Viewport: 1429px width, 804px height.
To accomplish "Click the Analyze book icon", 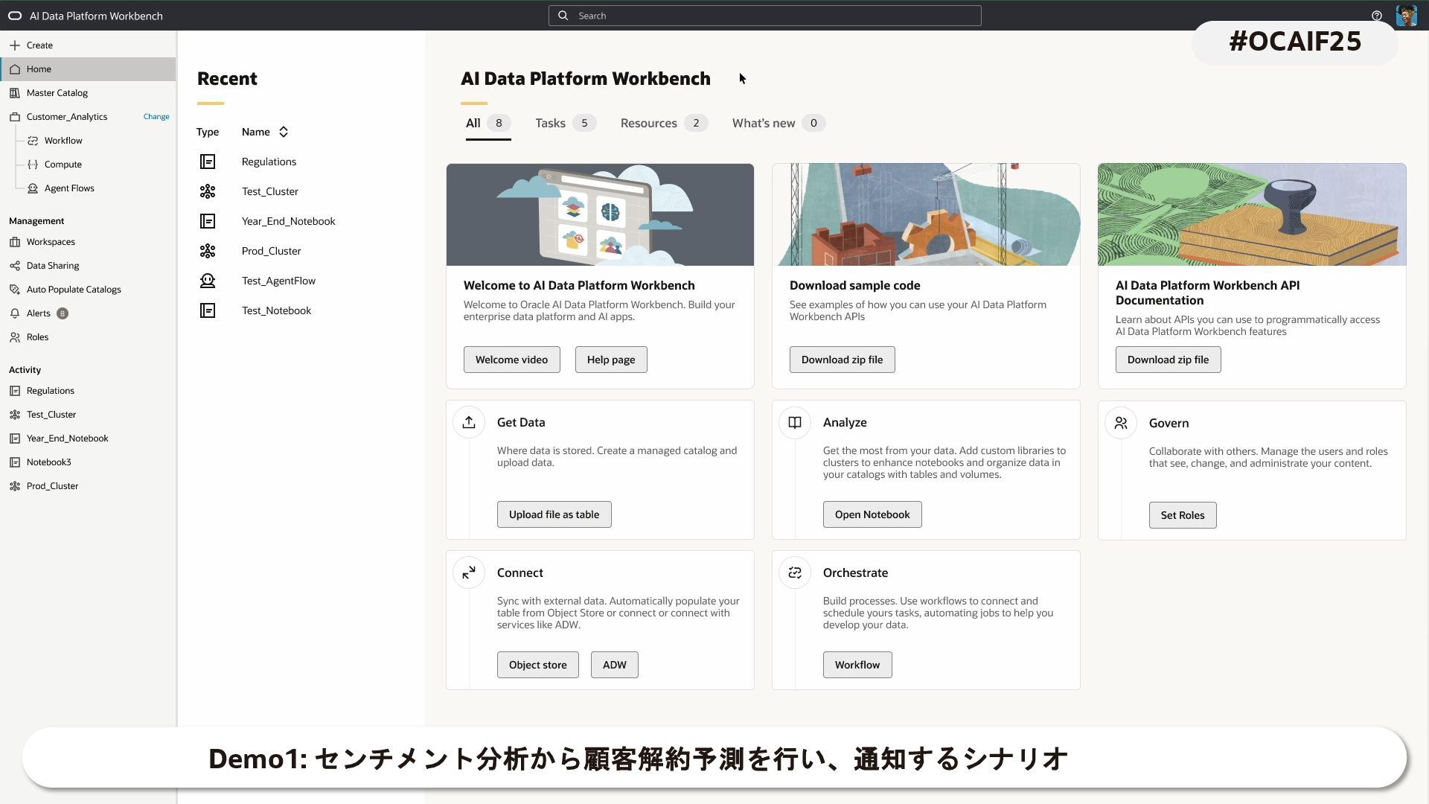I will point(794,423).
